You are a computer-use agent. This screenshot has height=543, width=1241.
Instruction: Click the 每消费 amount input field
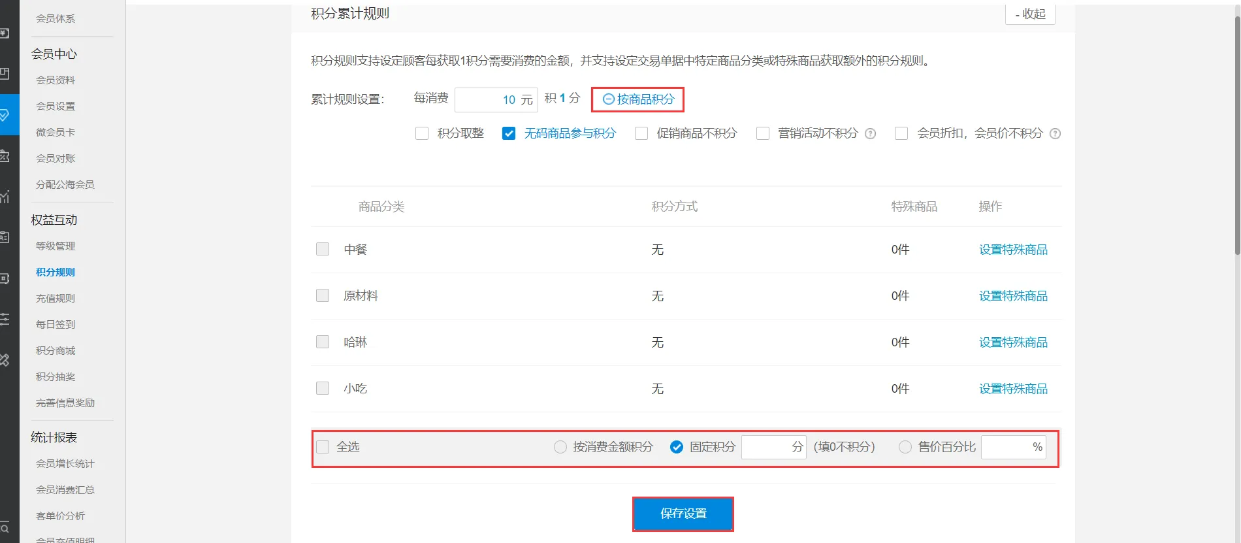[487, 100]
